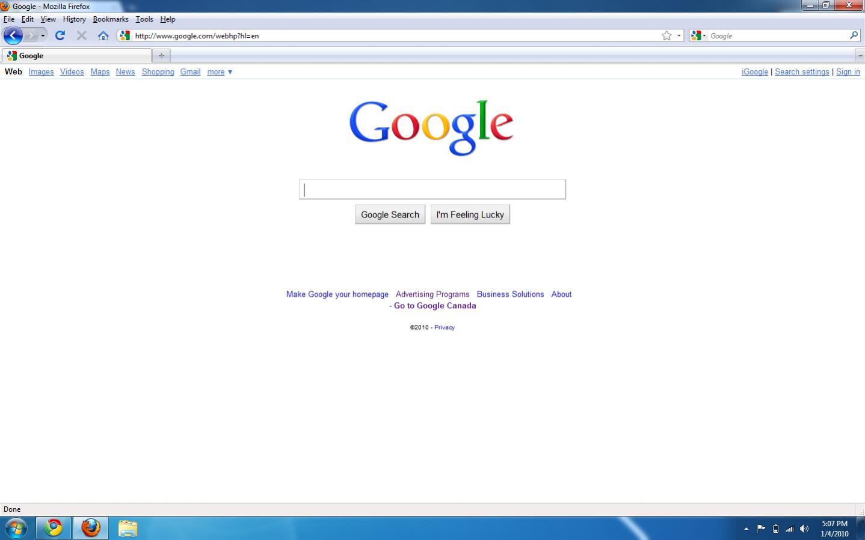The width and height of the screenshot is (865, 540).
Task: Open the search engine selector dropdown
Action: (x=698, y=35)
